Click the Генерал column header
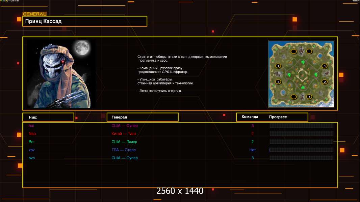The height and width of the screenshot is (202, 360). tap(143, 117)
